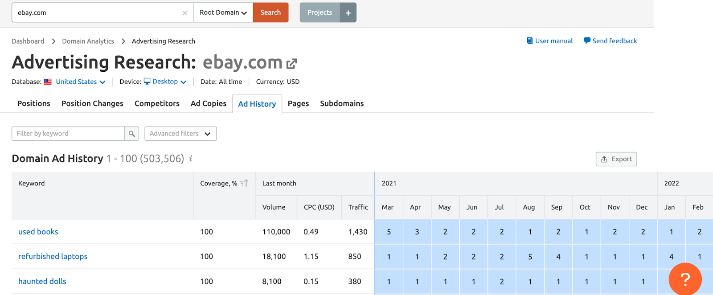713x295 pixels.
Task: Open the haunted dolls keyword link
Action: pyautogui.click(x=42, y=281)
